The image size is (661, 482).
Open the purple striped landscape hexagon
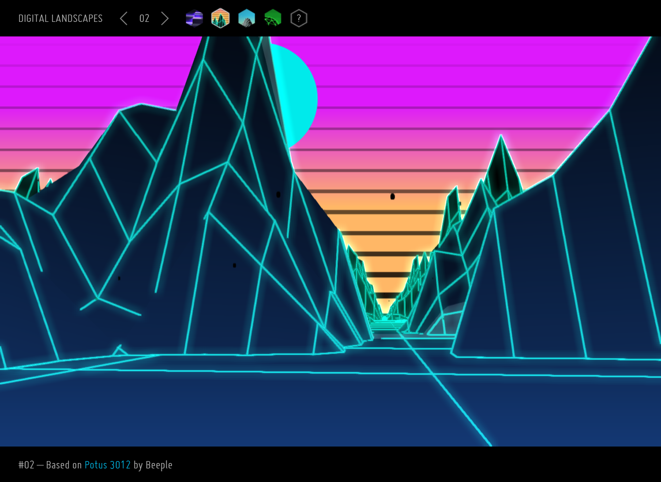pos(194,18)
